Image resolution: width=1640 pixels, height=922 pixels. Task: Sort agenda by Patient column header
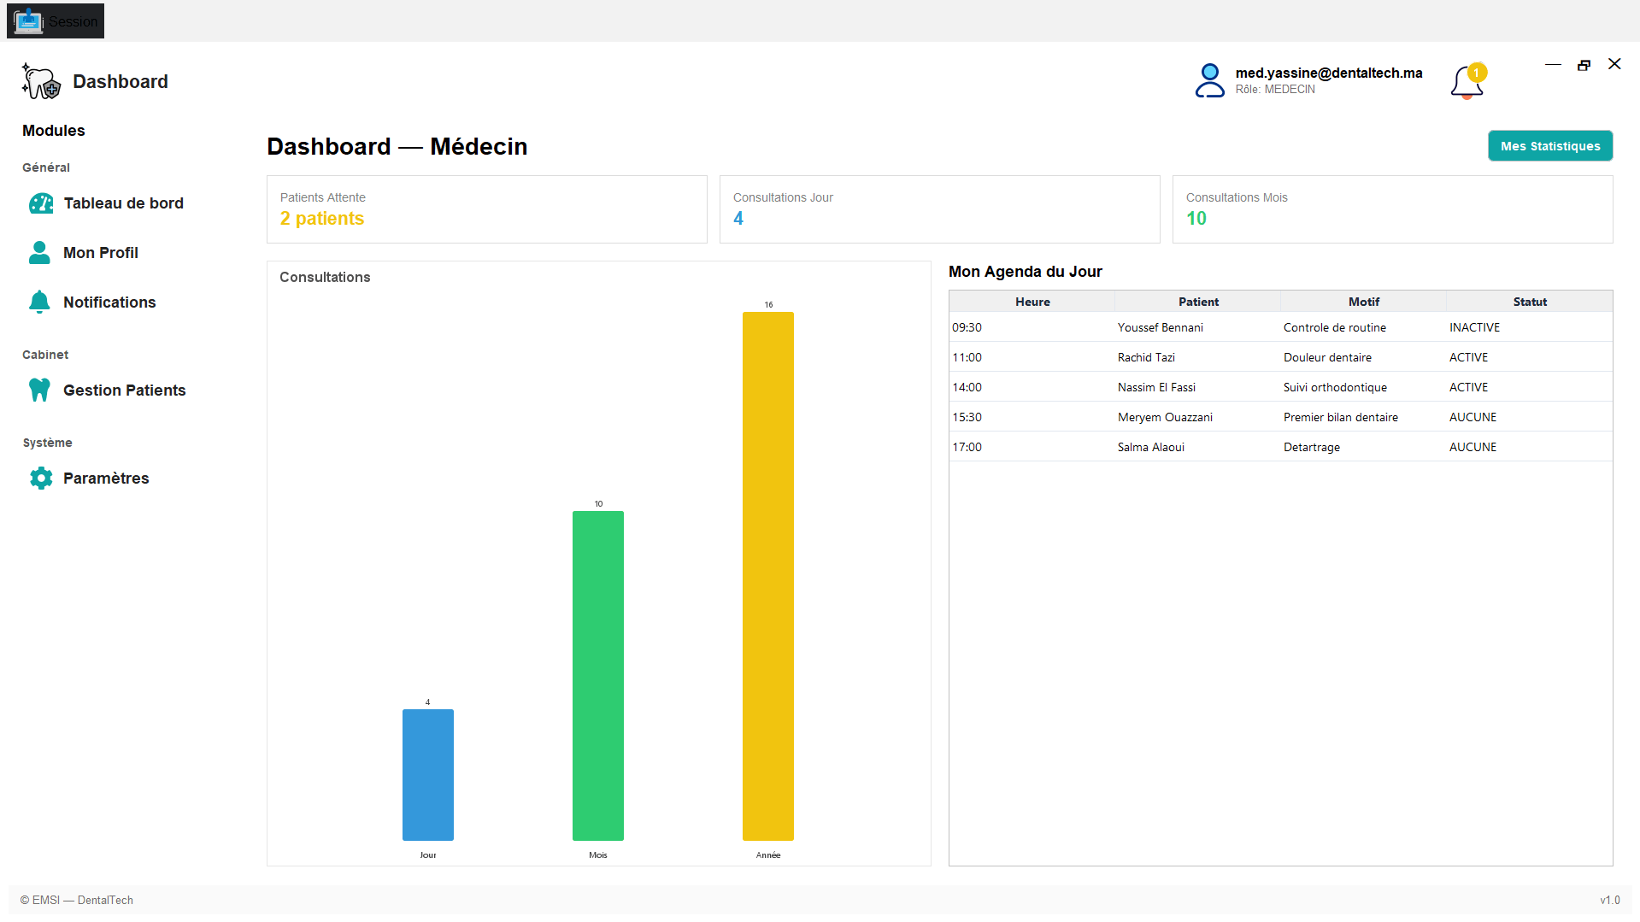tap(1198, 302)
